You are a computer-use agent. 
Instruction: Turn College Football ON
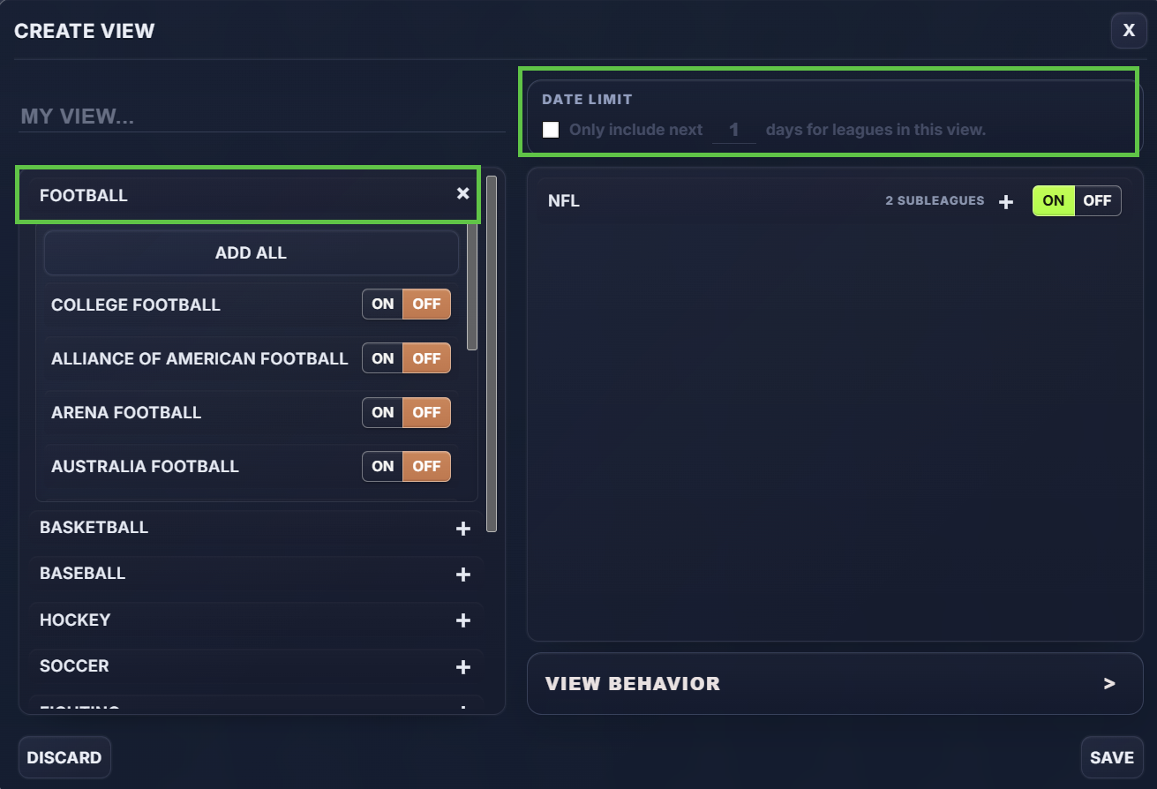tap(383, 304)
